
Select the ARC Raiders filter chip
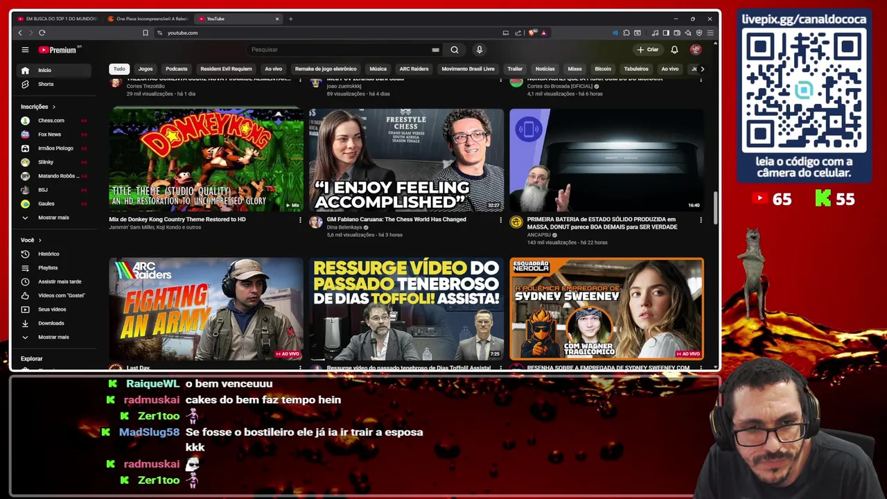click(414, 69)
